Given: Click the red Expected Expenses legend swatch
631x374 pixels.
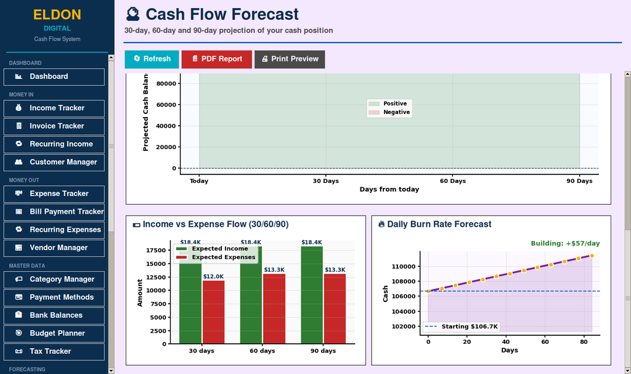Looking at the screenshot, I should click(182, 258).
